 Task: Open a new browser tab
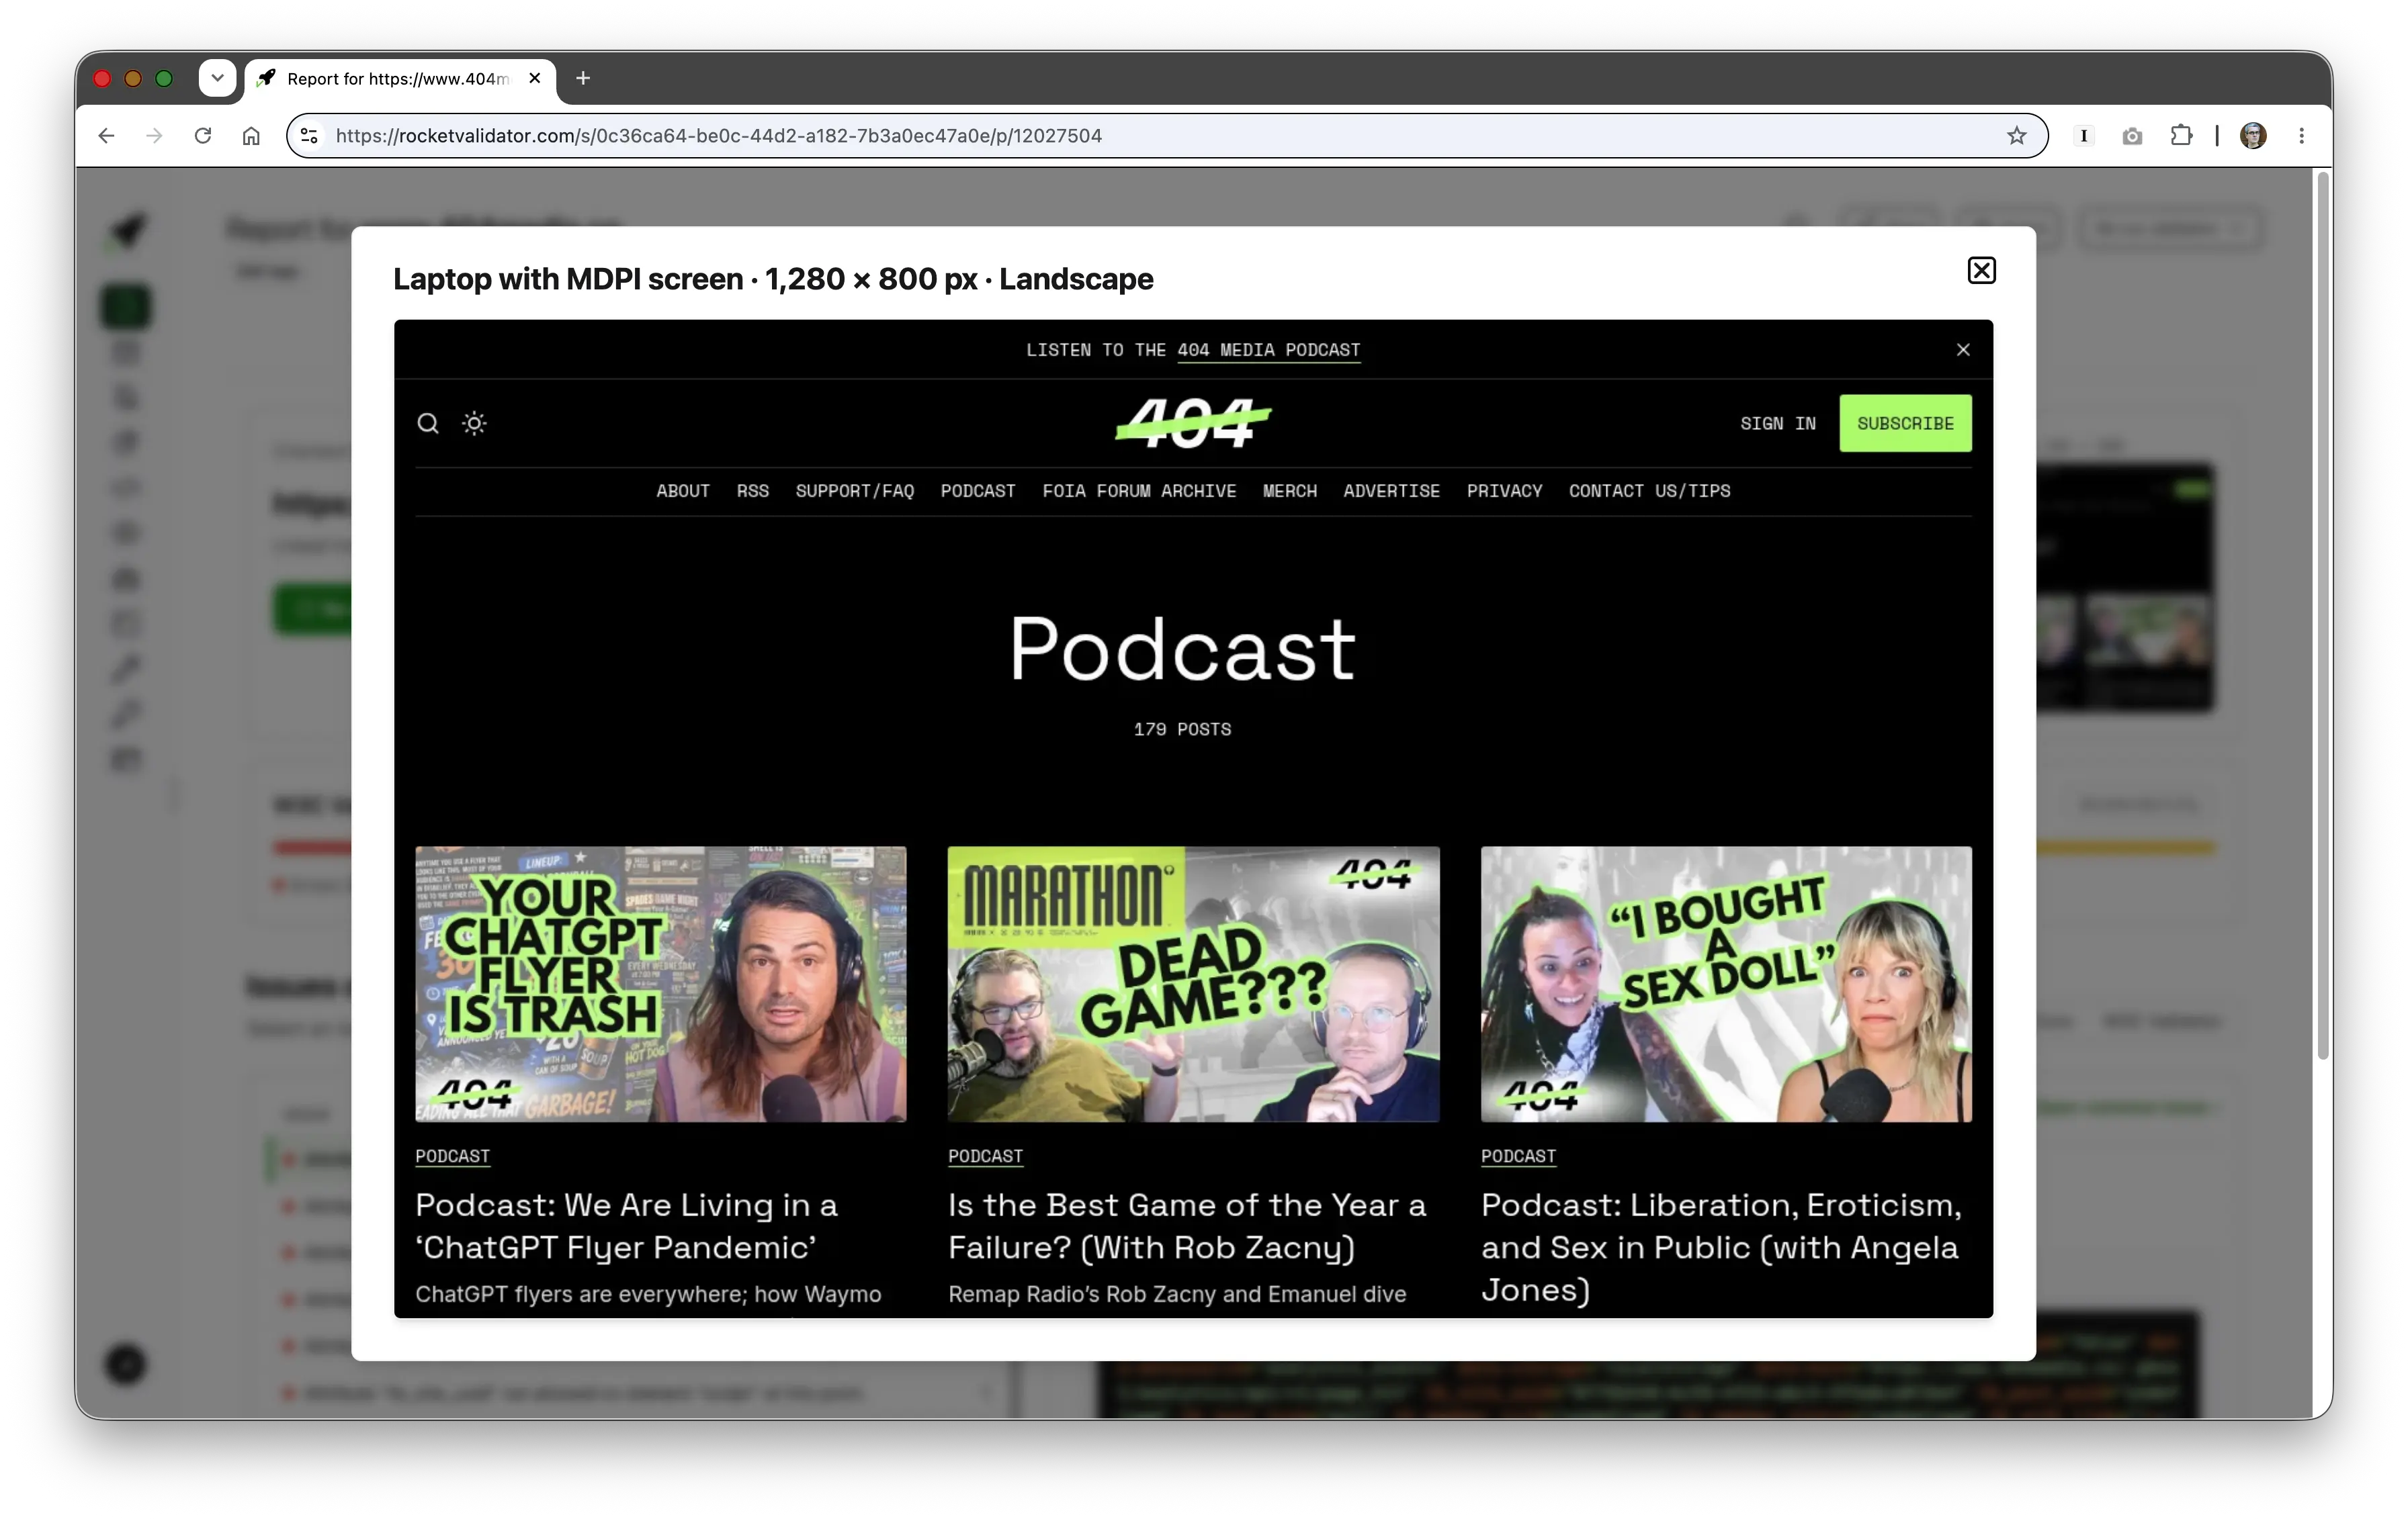coord(583,78)
